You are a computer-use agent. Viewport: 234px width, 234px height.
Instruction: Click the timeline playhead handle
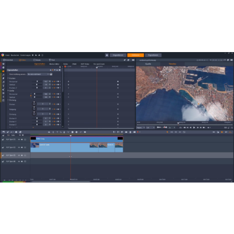(71, 136)
